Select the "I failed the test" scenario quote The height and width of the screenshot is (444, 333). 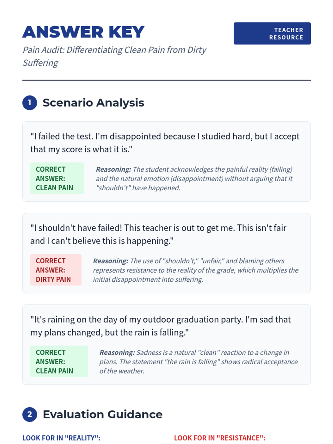[165, 143]
